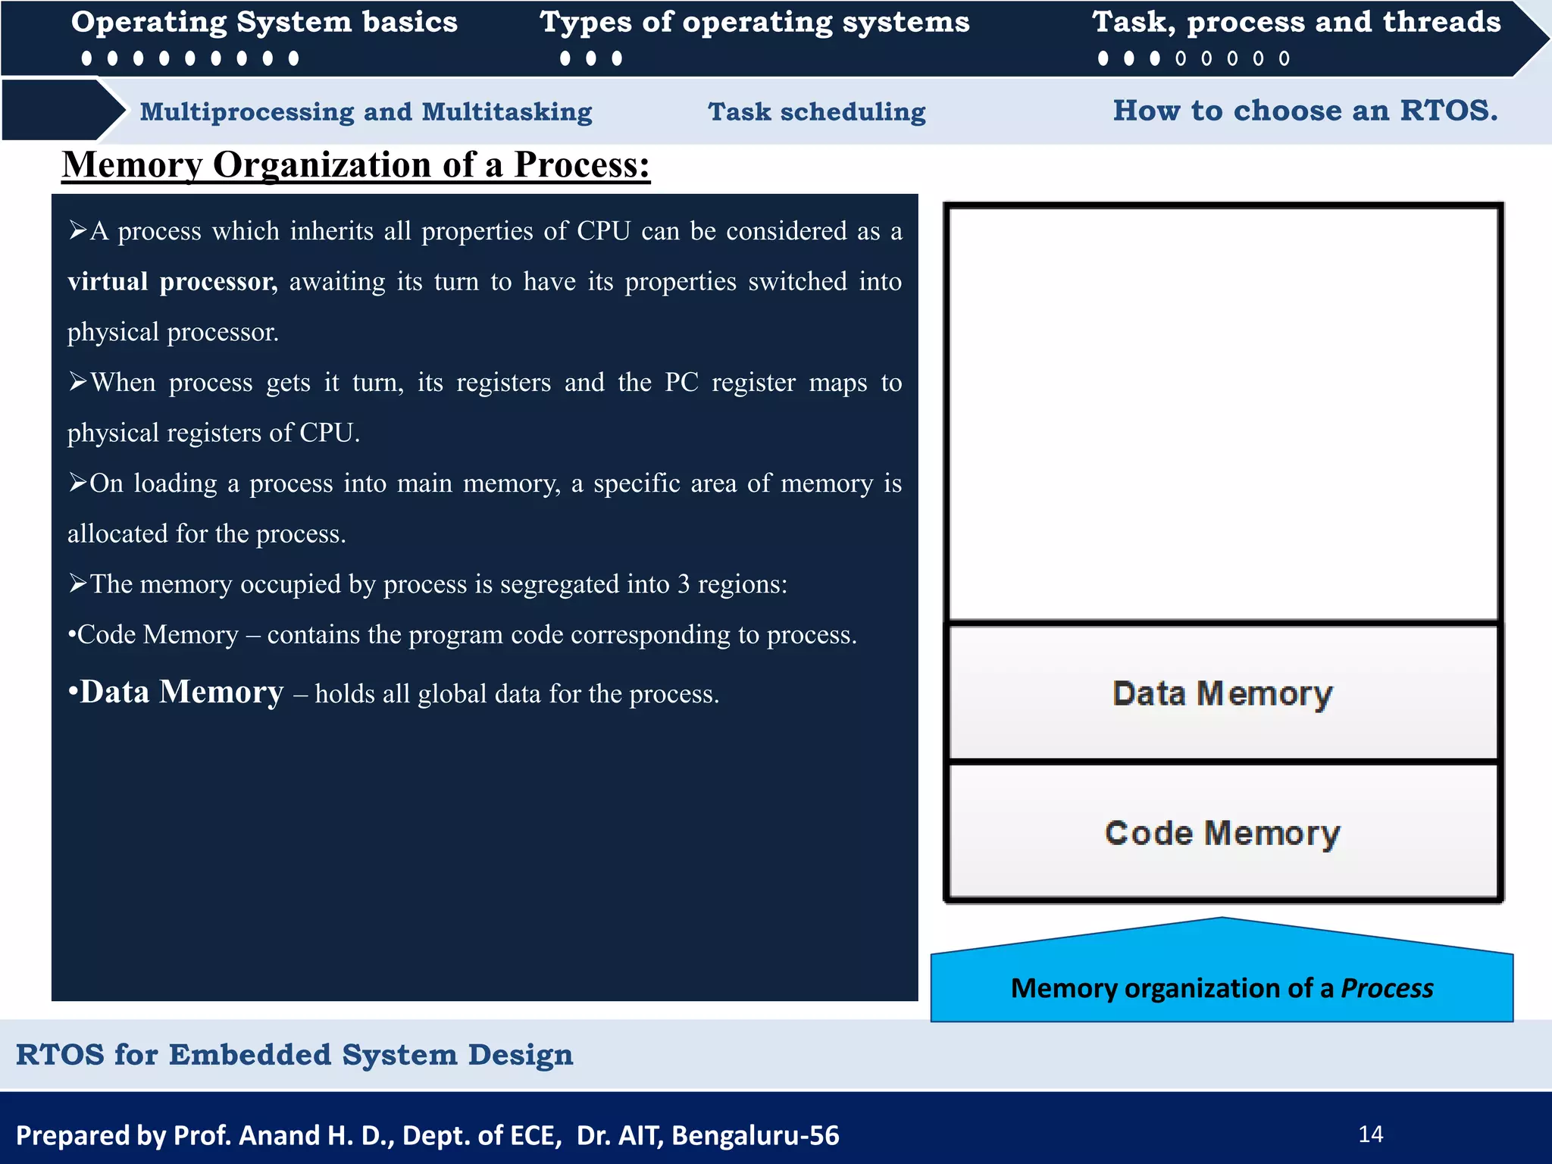Go to Task, process and threads section
1552x1164 pixels.
[1296, 23]
